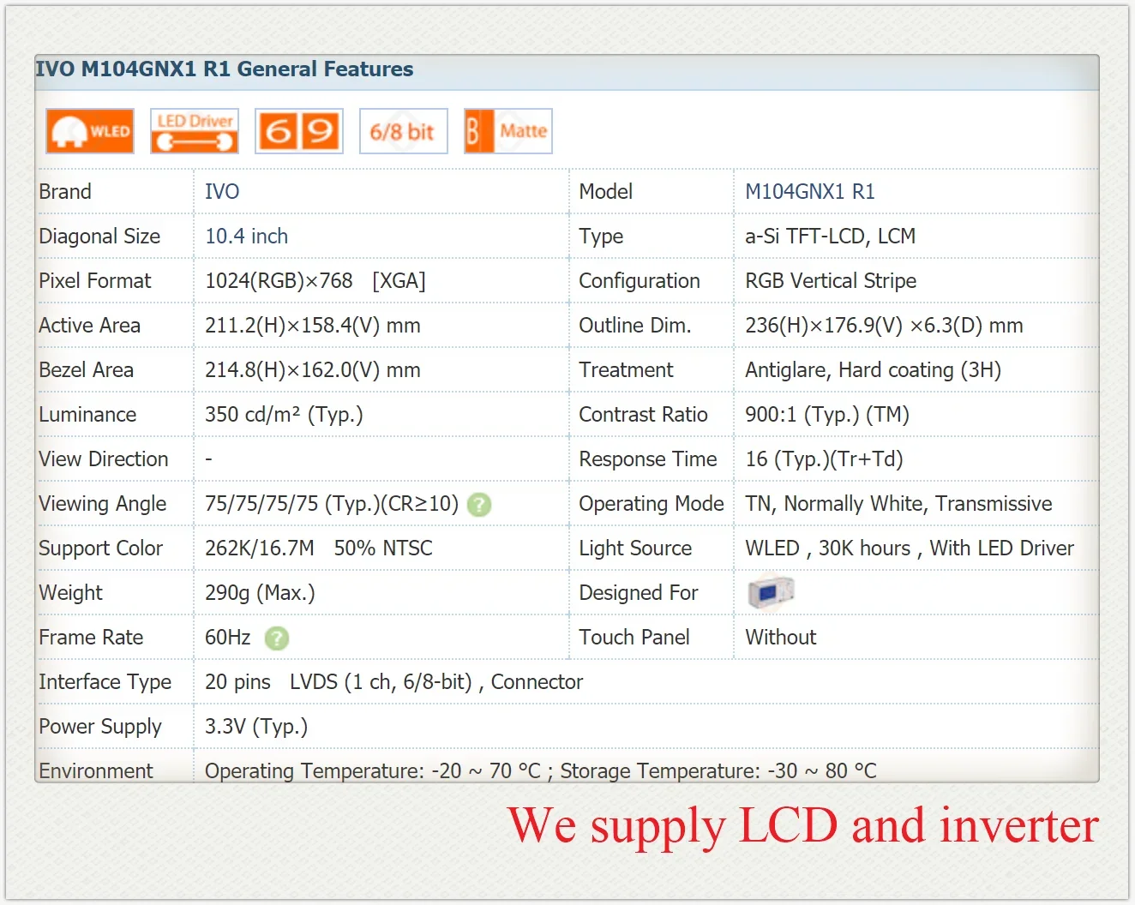Image resolution: width=1135 pixels, height=905 pixels.
Task: Select the 60Hz frame rate value
Action: point(228,638)
